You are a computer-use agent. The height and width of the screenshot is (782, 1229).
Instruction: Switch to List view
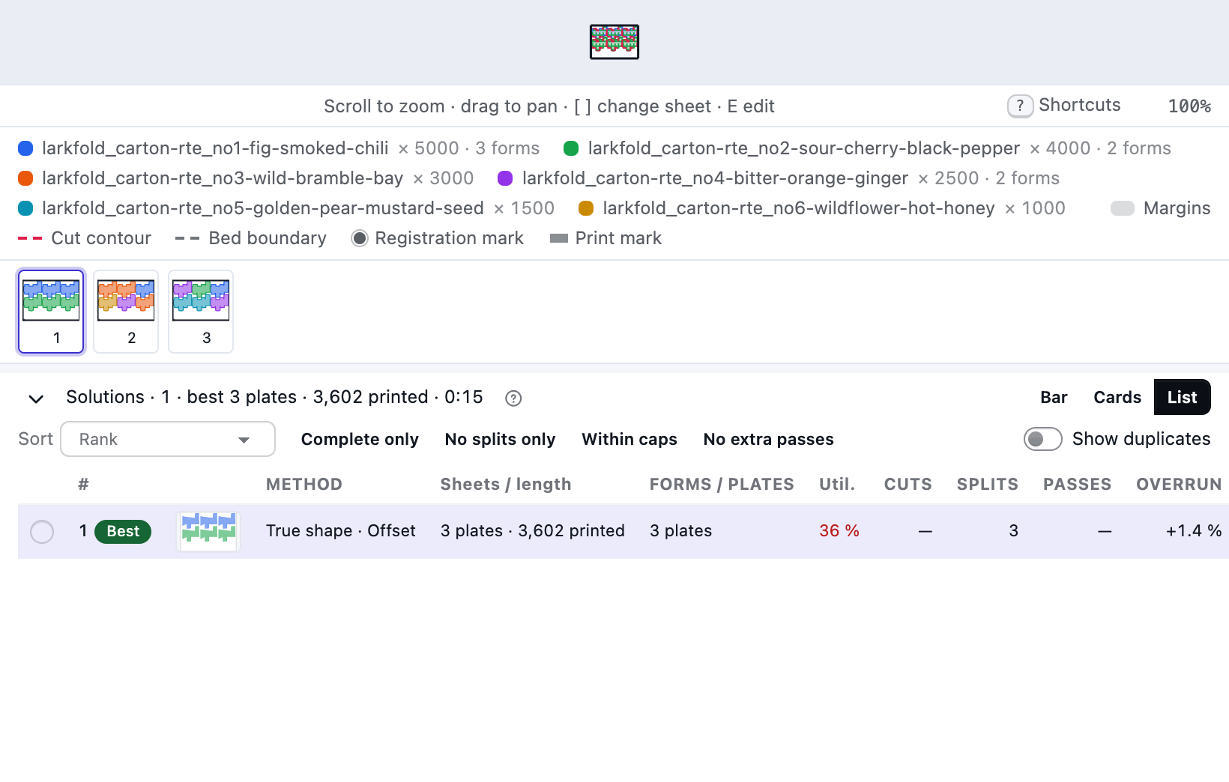pyautogui.click(x=1183, y=398)
